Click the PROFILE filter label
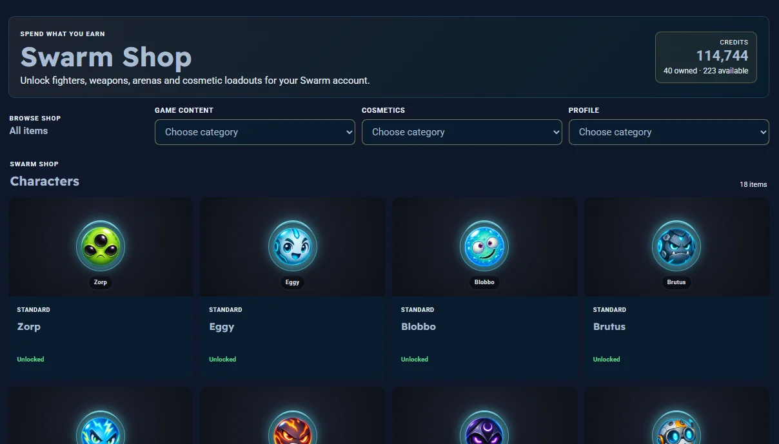The height and width of the screenshot is (444, 779). click(584, 110)
